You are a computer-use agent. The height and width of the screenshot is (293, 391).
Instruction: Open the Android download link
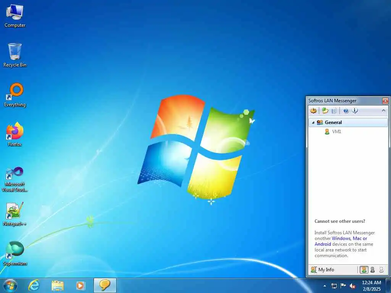323,244
